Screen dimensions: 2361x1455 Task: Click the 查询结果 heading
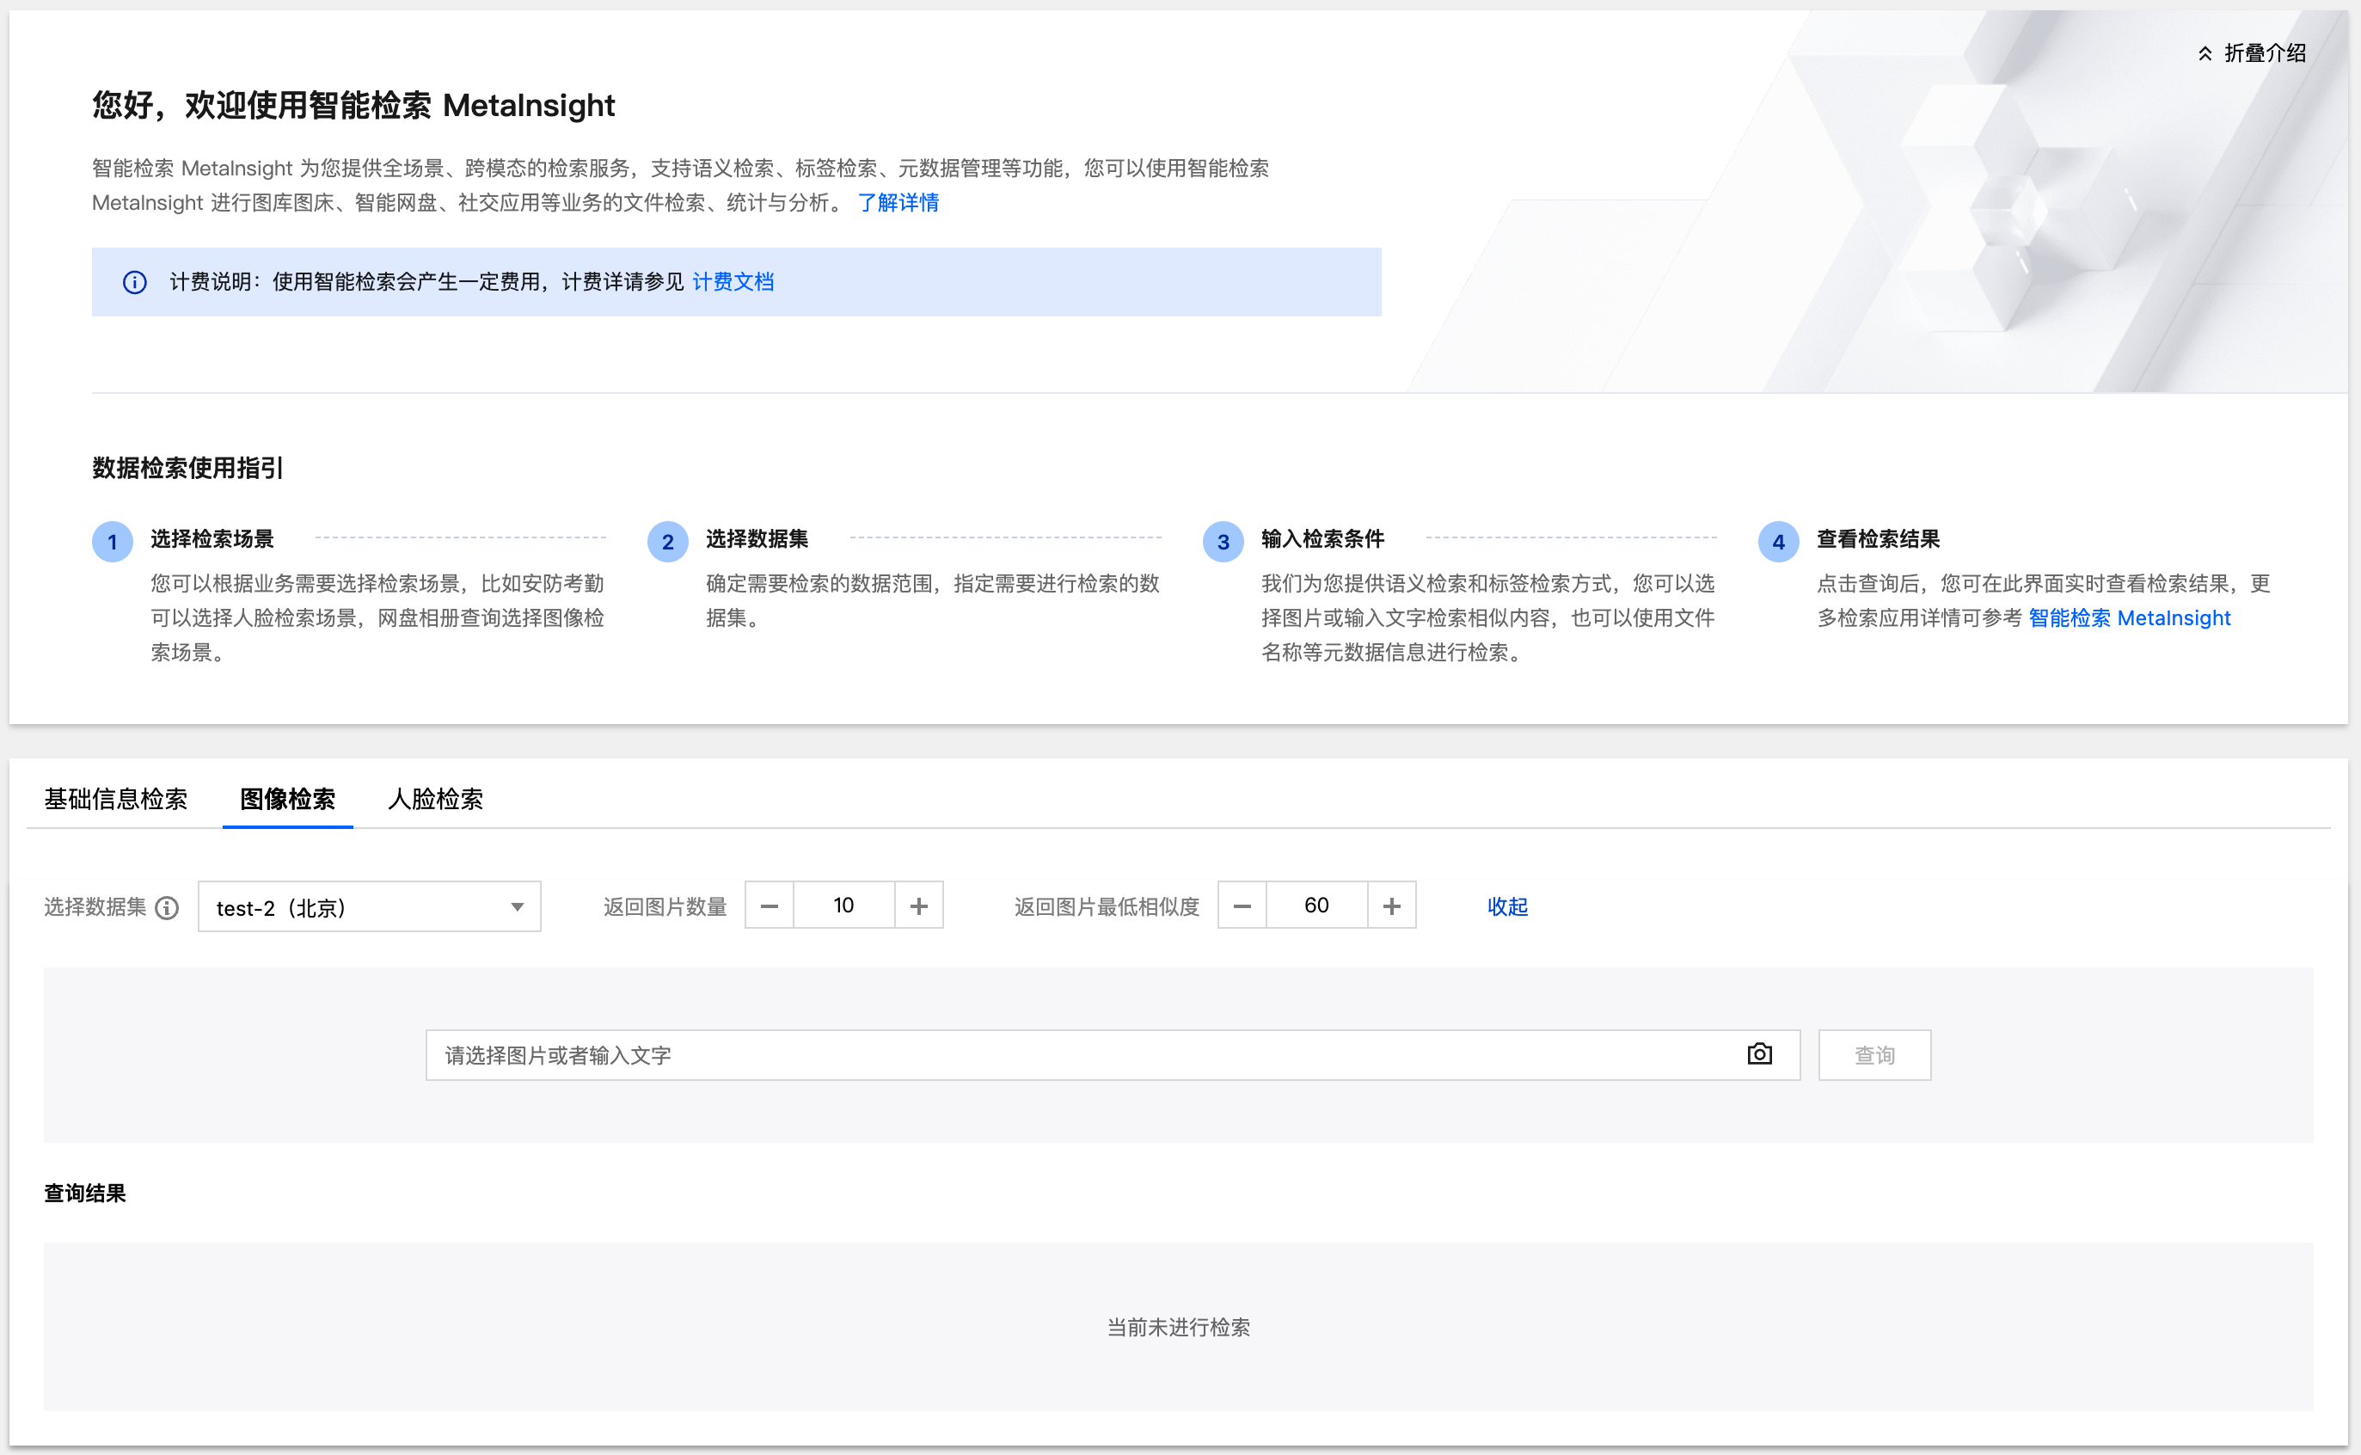coord(84,1194)
